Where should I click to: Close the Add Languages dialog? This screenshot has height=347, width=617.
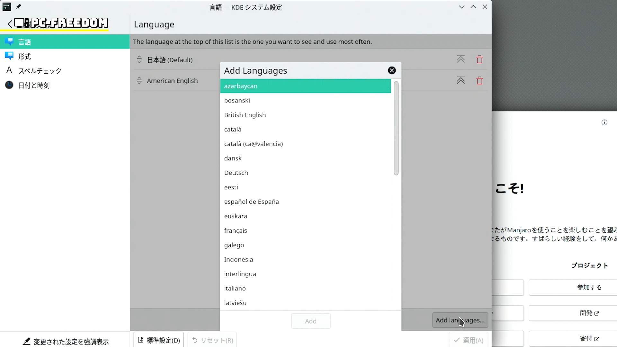coord(391,70)
